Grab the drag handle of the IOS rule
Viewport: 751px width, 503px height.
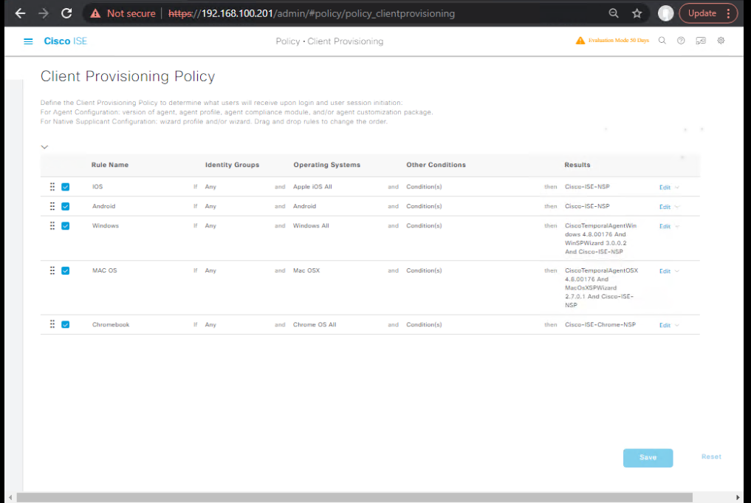point(52,187)
